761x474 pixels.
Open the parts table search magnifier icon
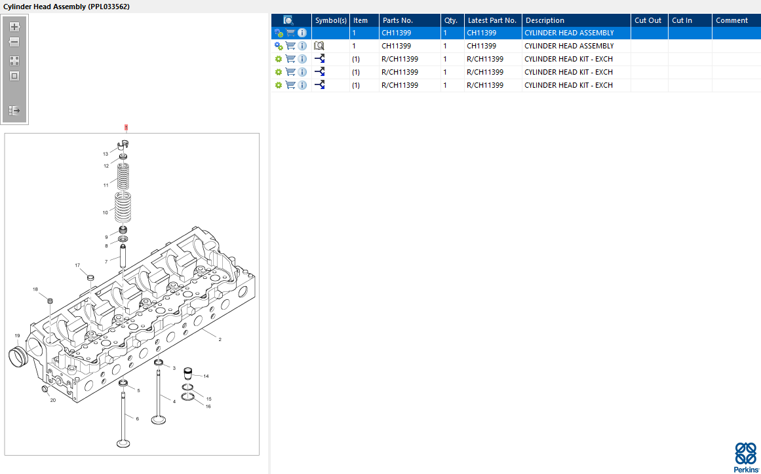(x=288, y=20)
